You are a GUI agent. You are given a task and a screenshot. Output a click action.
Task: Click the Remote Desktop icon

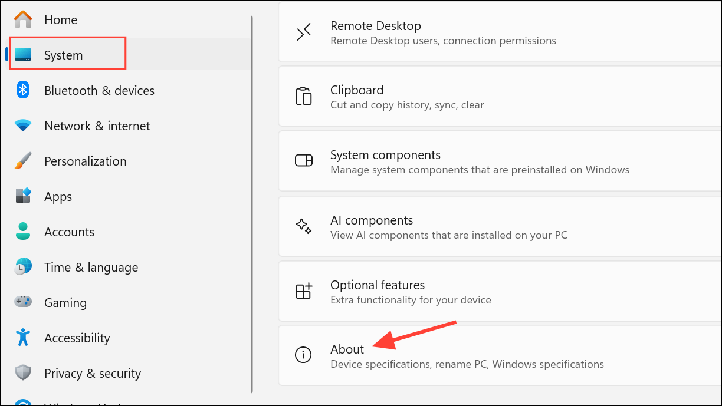[x=304, y=32]
